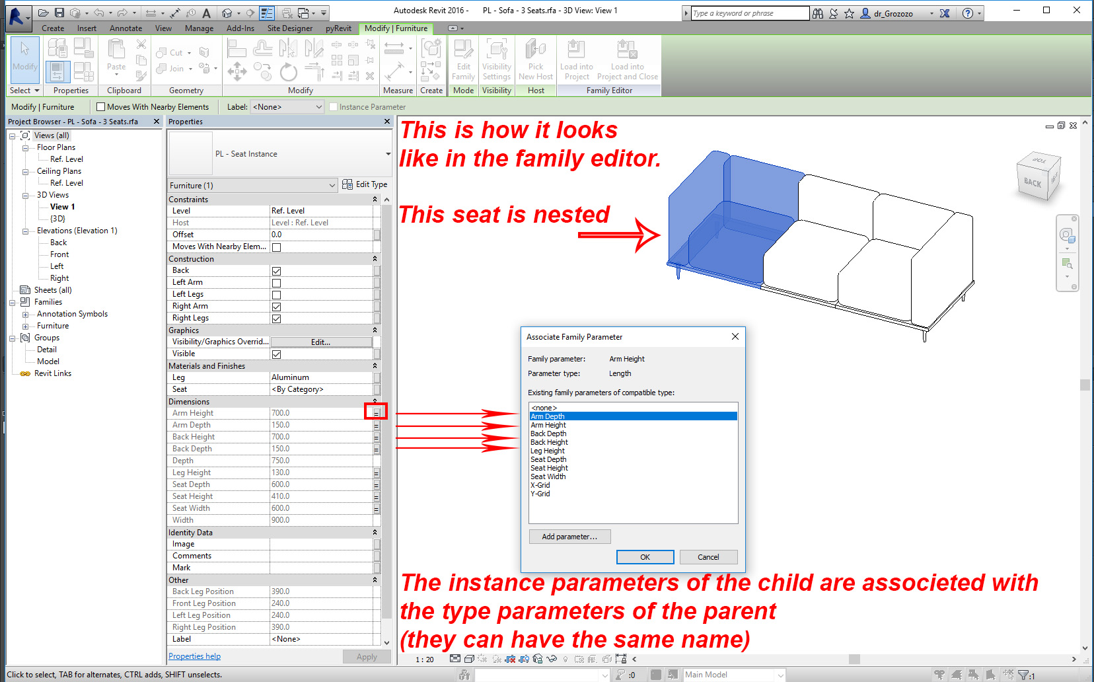Image resolution: width=1094 pixels, height=682 pixels.
Task: Select the Rotate tool in the Modify panel
Action: click(289, 73)
